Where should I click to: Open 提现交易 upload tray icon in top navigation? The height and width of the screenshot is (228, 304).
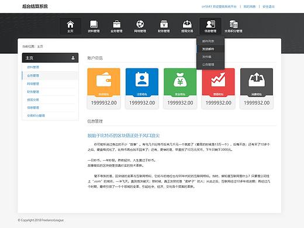(187, 26)
